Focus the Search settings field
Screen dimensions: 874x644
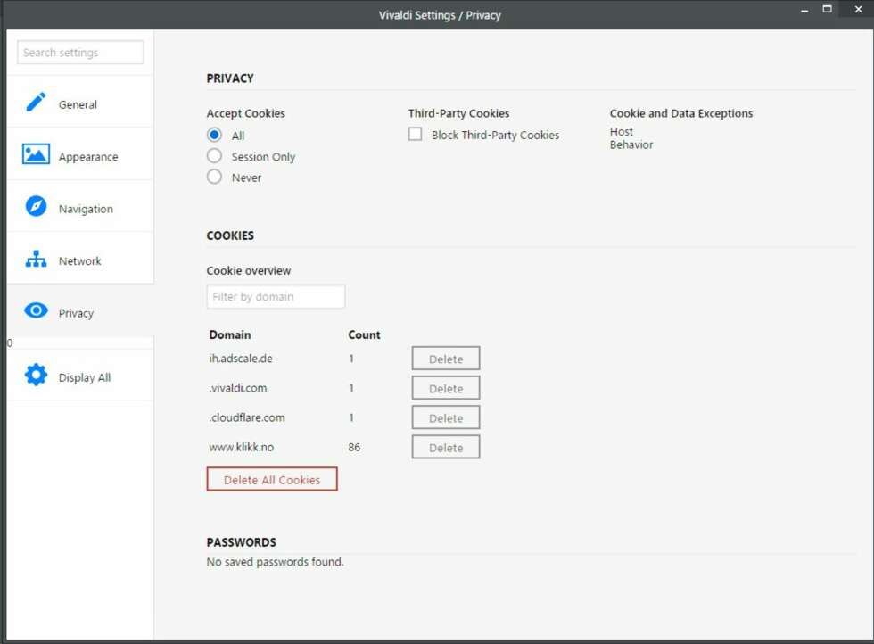[80, 53]
